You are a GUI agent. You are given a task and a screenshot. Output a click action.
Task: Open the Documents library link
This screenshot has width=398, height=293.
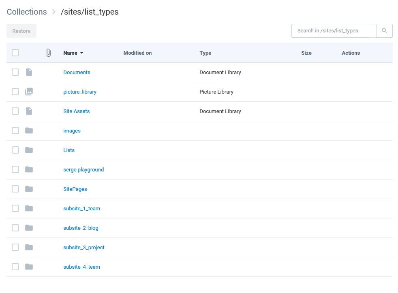tap(77, 73)
